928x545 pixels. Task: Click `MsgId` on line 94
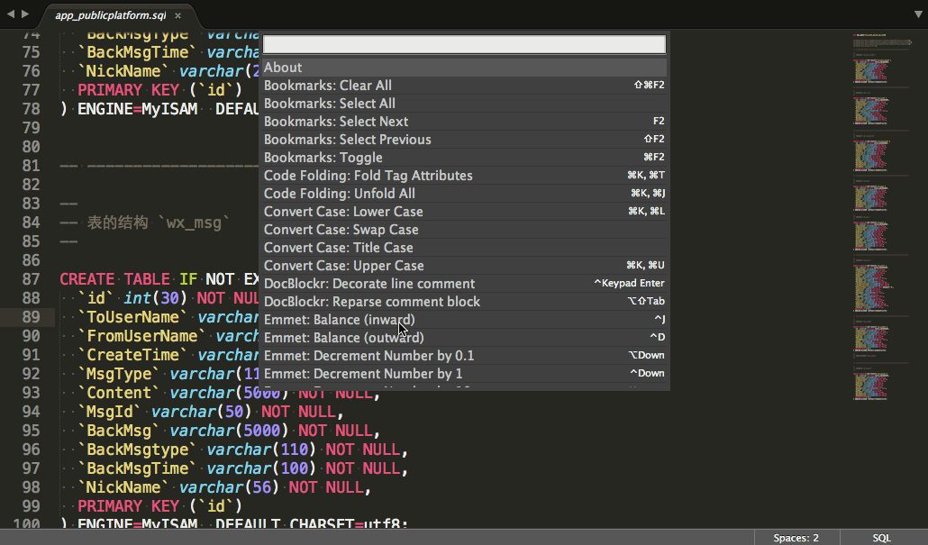point(110,412)
